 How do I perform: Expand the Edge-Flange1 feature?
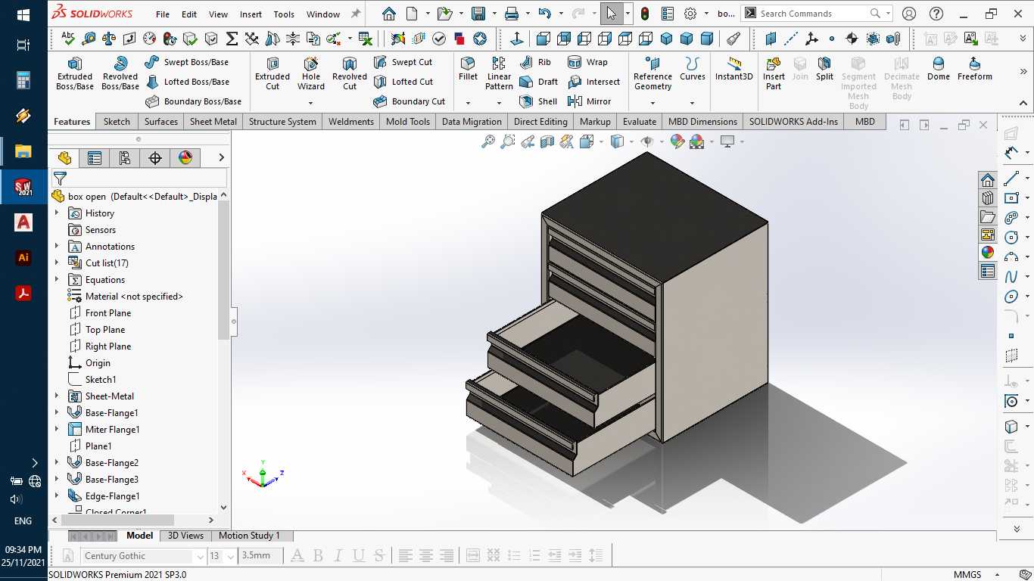57,496
